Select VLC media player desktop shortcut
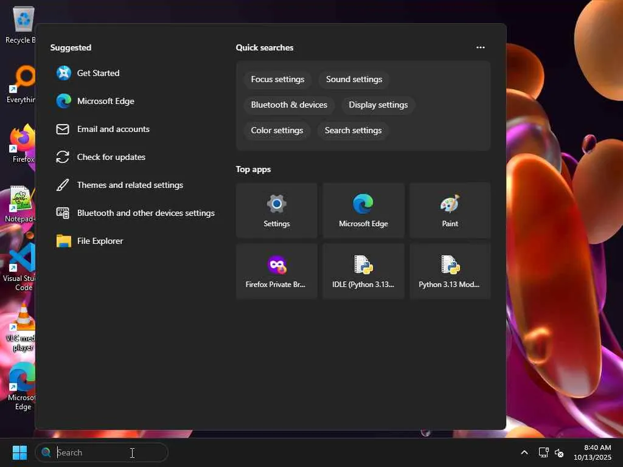The width and height of the screenshot is (623, 467). point(21,327)
